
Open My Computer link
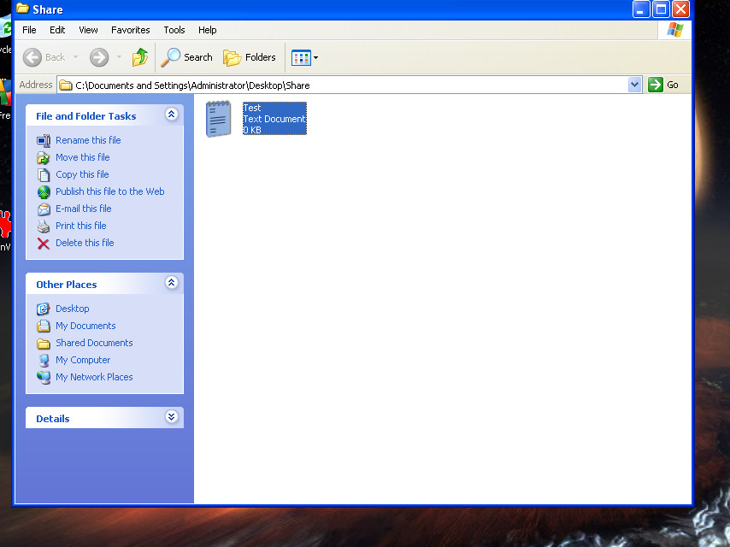pos(83,360)
